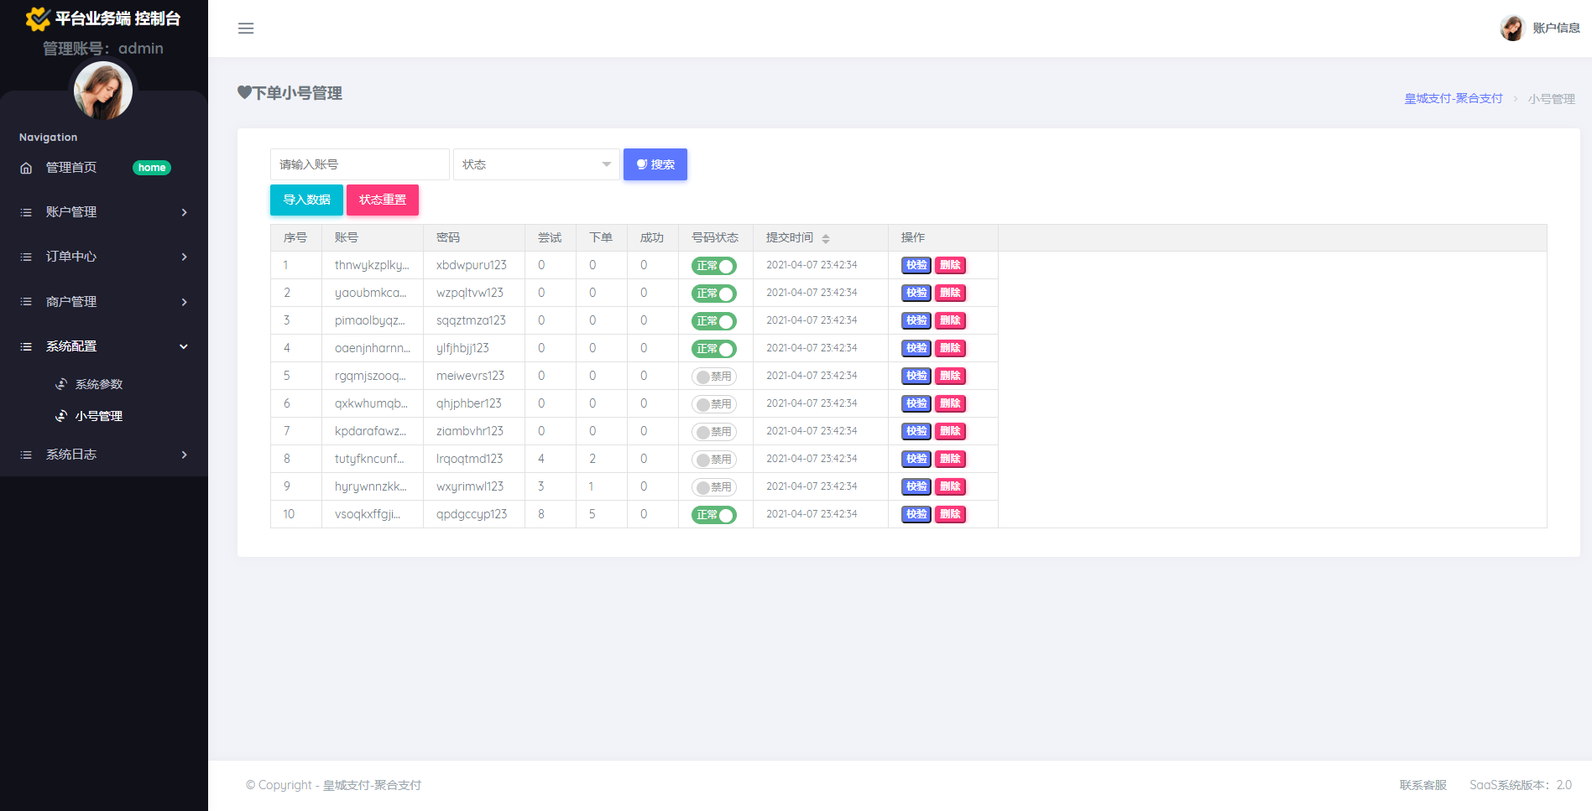
Task: Click the sort arrows in 提交时间 column header
Action: pyautogui.click(x=826, y=239)
